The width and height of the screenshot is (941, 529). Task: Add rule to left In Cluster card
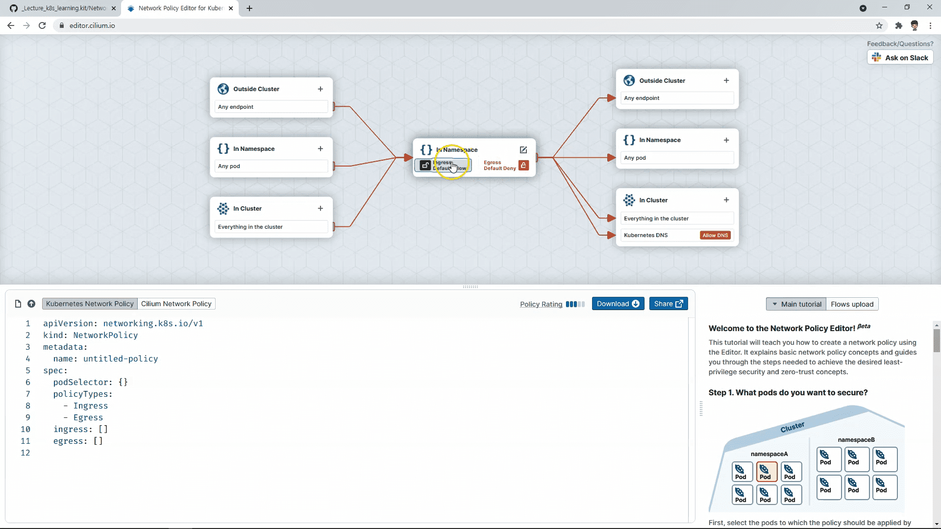click(x=321, y=209)
